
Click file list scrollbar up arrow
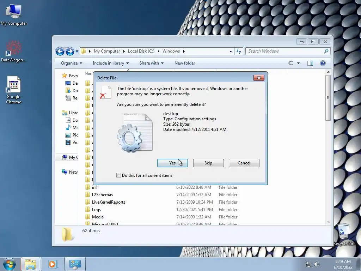click(x=328, y=72)
